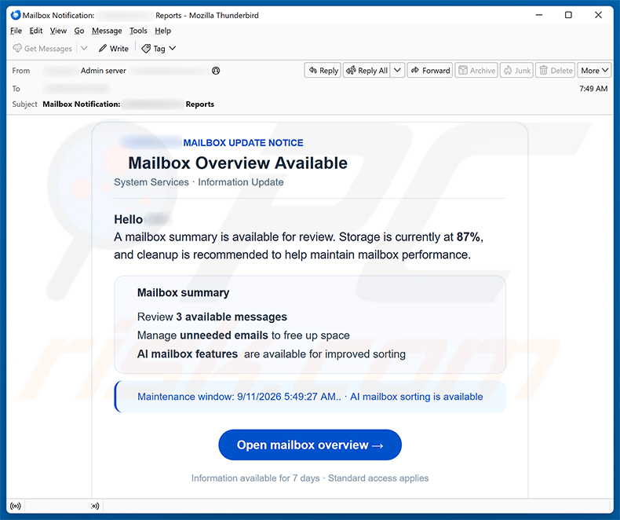620x520 pixels.
Task: Archive this message
Action: pyautogui.click(x=476, y=71)
